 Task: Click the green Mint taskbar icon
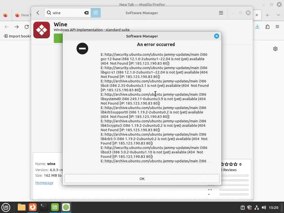(55, 207)
